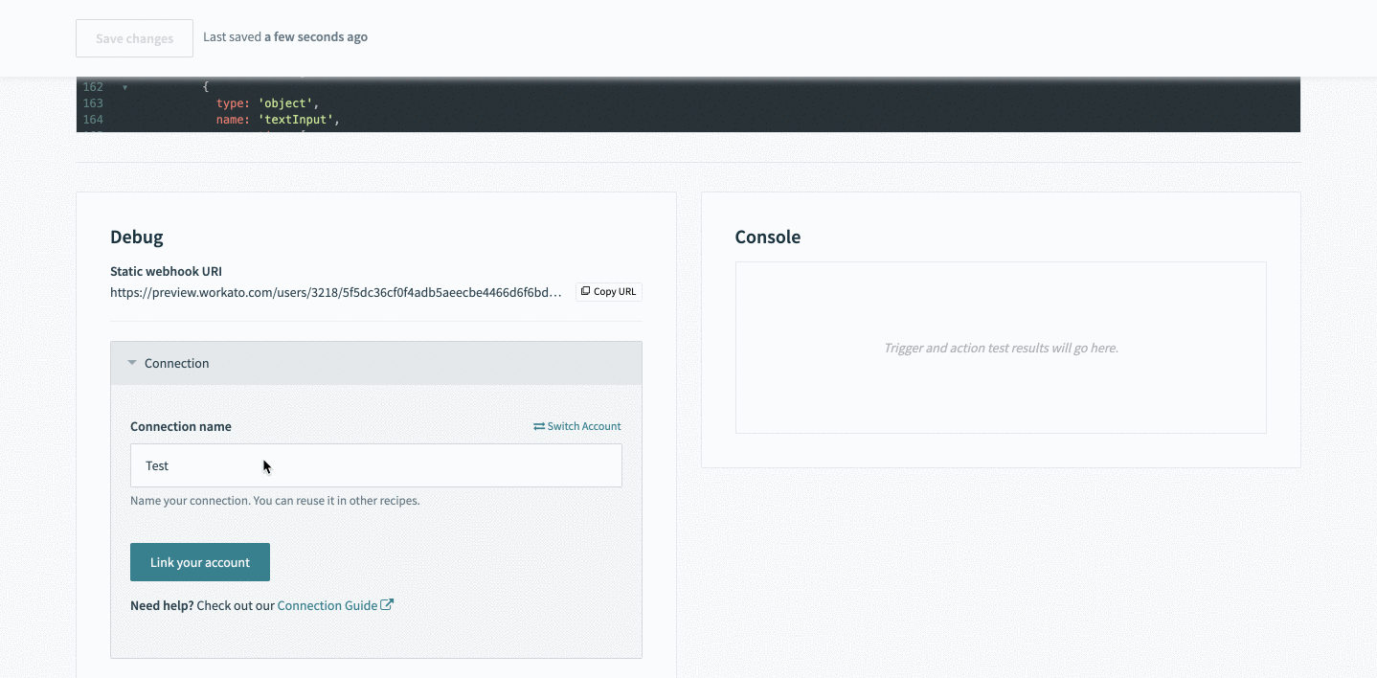
Task: Click the Connection section header label
Action: [176, 364]
